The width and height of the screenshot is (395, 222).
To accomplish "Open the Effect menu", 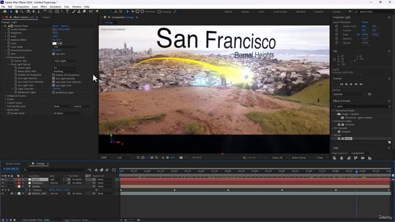I will pos(44,7).
